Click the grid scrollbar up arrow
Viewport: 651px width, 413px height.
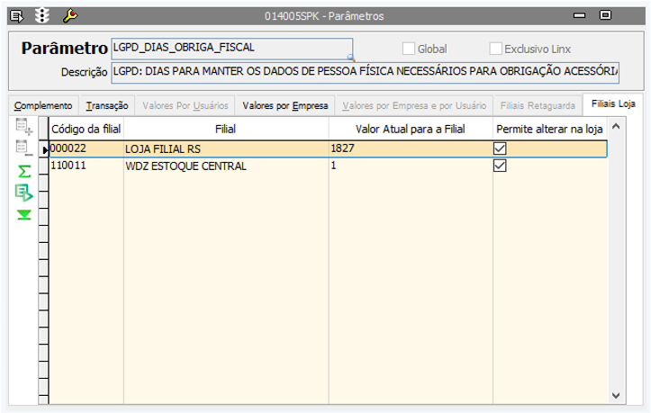point(616,126)
